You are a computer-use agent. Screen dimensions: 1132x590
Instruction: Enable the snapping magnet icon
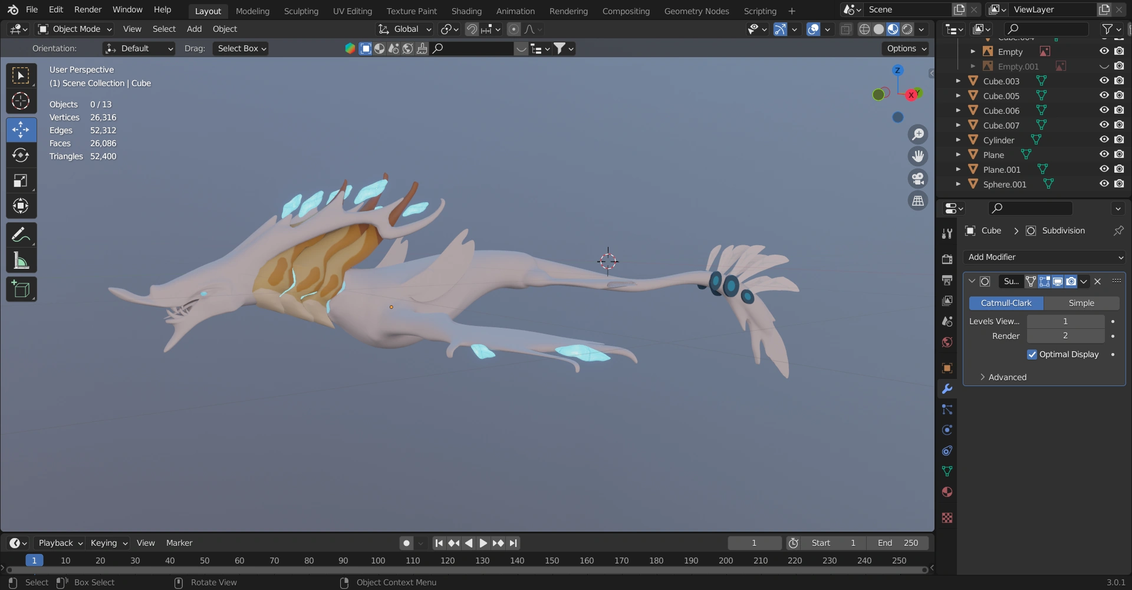[471, 29]
